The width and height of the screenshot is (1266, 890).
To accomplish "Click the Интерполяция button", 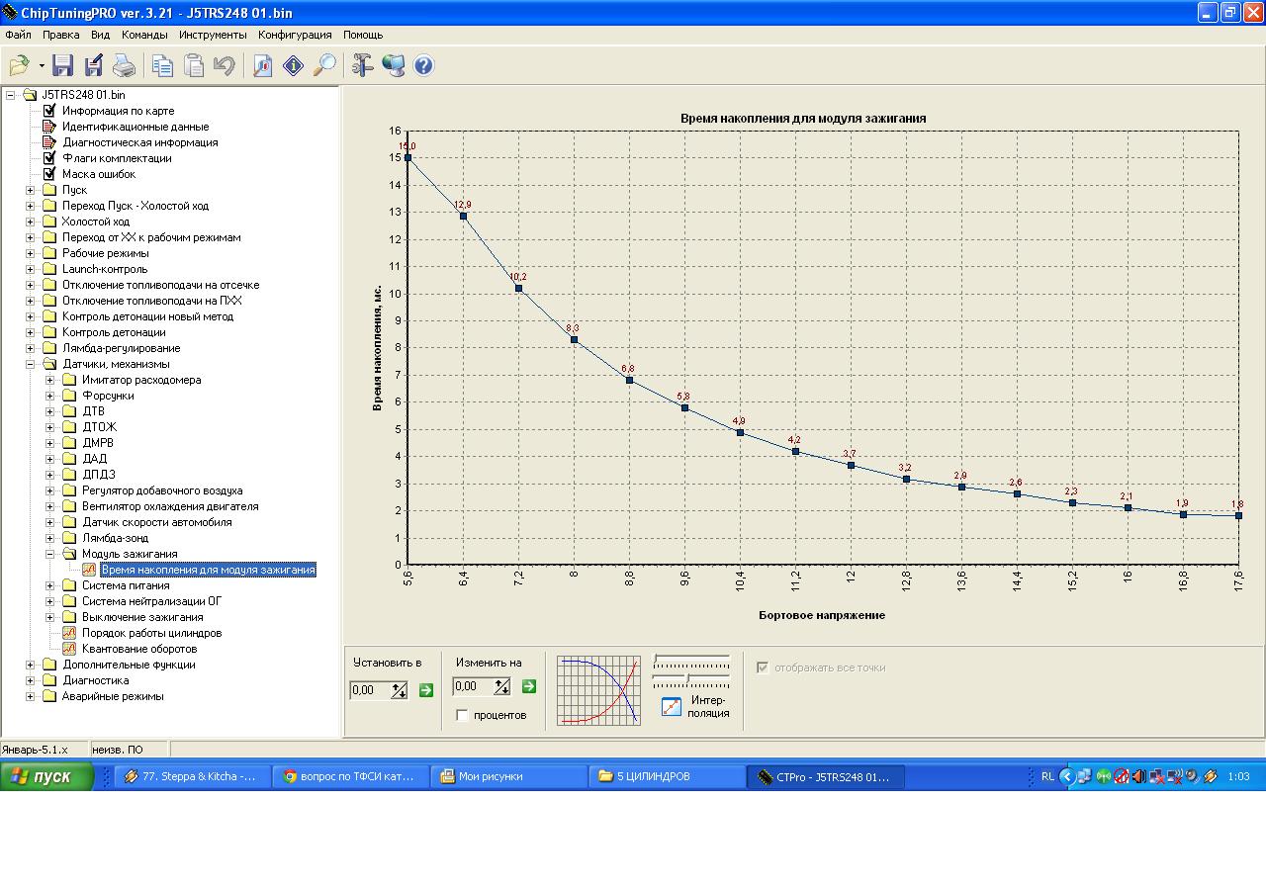I will click(672, 706).
